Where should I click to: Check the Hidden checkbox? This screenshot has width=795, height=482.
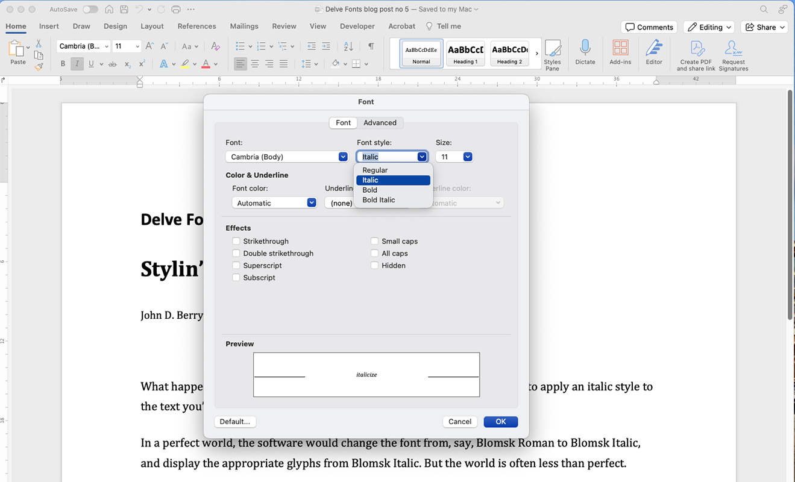pos(375,265)
